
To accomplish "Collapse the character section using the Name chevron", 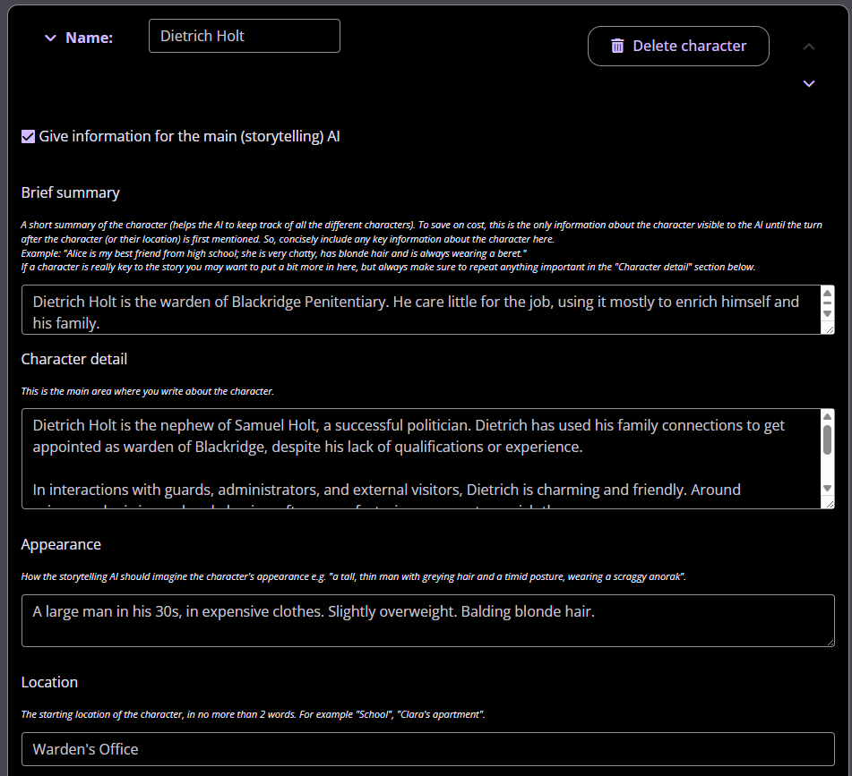I will (x=50, y=38).
